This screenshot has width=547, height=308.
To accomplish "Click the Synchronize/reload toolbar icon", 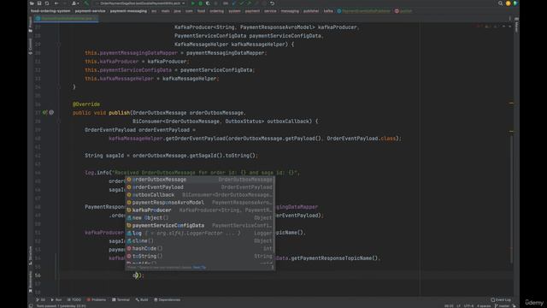I will (x=47, y=3).
